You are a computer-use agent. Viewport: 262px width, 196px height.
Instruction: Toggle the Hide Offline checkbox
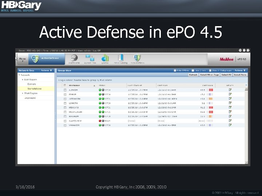coord(175,70)
